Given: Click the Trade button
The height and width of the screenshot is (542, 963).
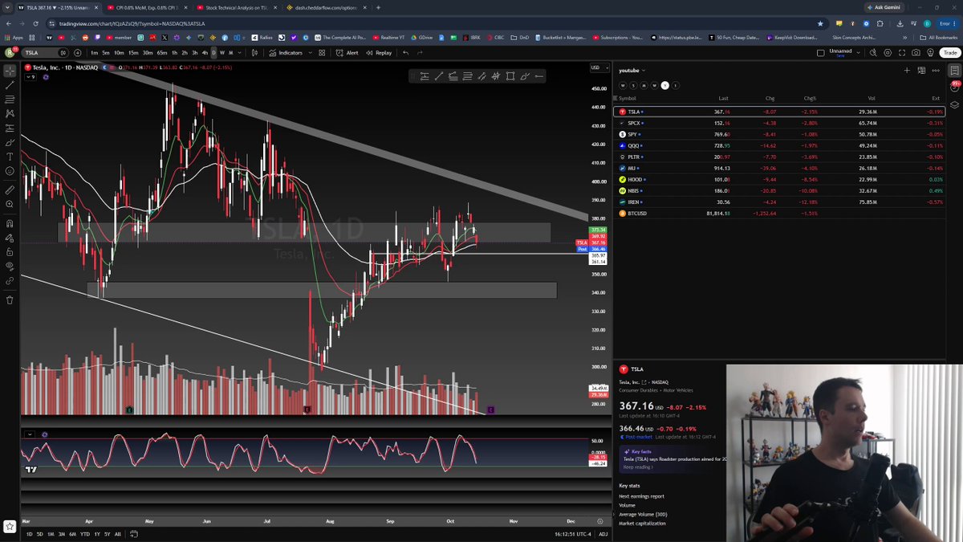Looking at the screenshot, I should tap(949, 53).
